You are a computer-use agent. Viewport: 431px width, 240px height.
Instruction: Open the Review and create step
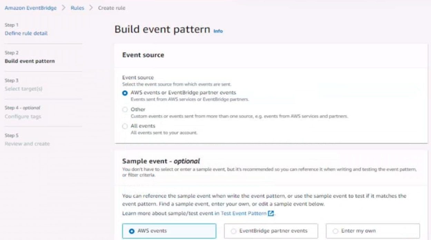pyautogui.click(x=27, y=144)
